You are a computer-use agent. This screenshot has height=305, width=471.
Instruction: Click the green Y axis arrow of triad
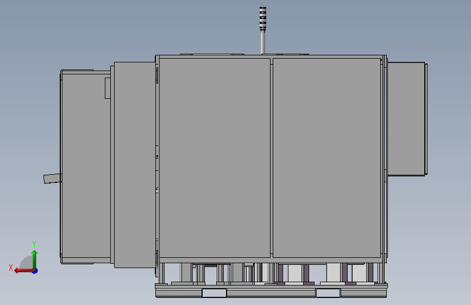35,259
